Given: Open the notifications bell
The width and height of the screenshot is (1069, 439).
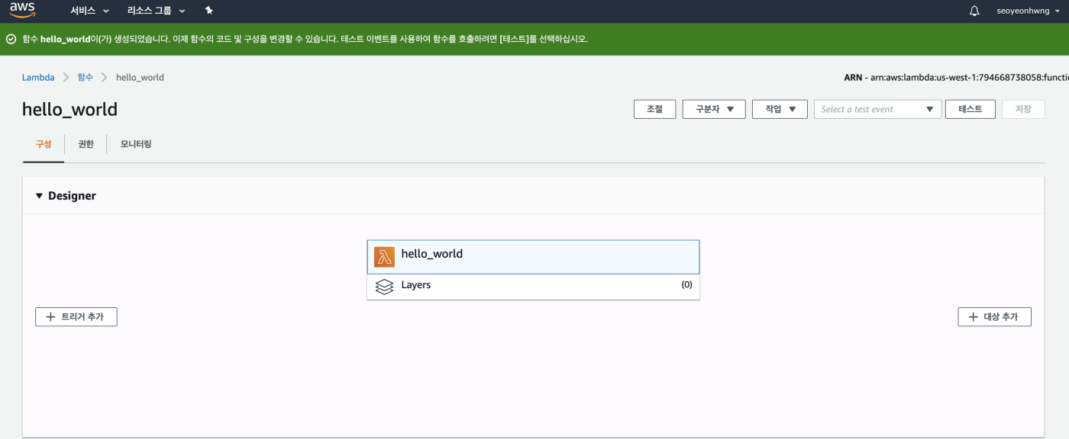Looking at the screenshot, I should (974, 11).
